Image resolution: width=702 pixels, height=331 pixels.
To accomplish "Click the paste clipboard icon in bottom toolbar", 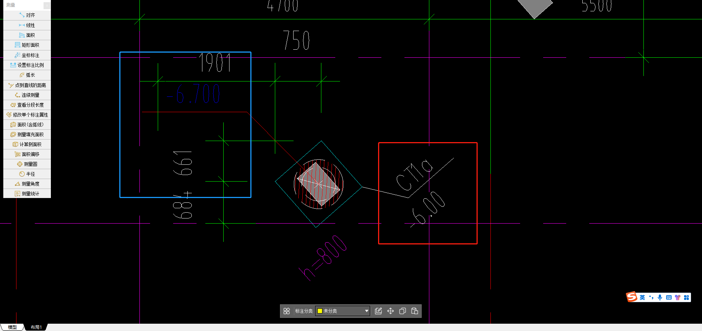I will tap(415, 311).
